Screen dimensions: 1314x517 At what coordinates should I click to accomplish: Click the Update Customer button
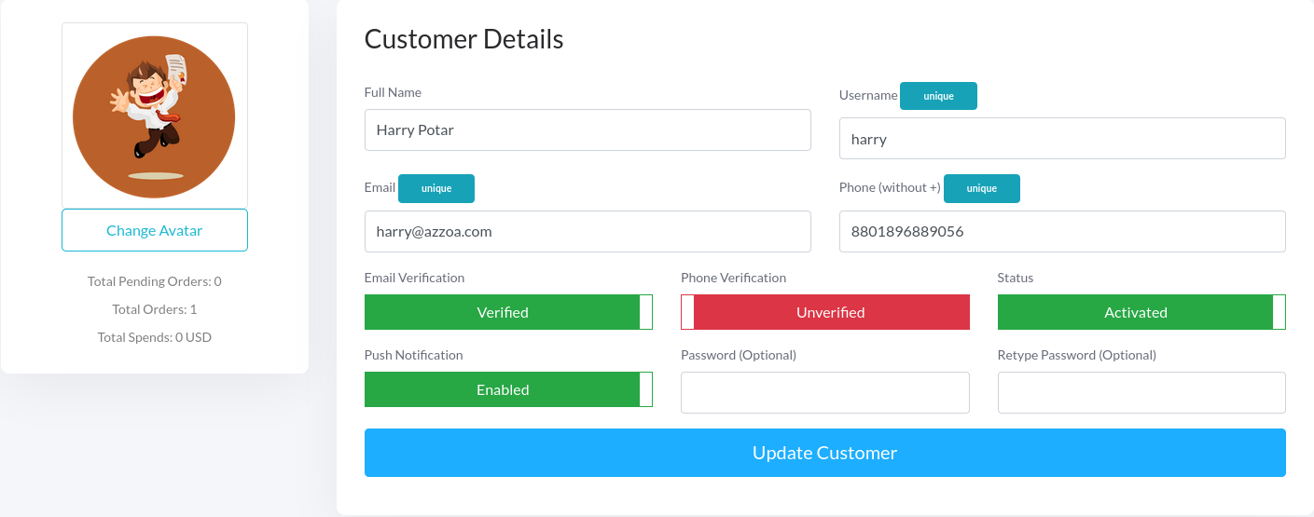click(824, 453)
